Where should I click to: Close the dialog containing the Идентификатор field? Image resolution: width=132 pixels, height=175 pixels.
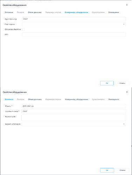[127, 5]
